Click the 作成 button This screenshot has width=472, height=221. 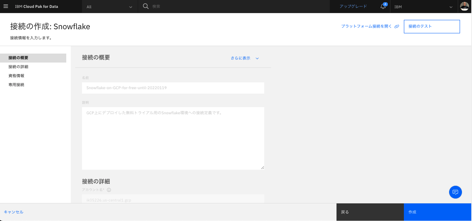(438, 212)
